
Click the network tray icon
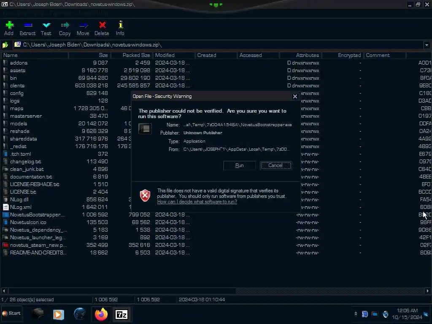click(375, 314)
